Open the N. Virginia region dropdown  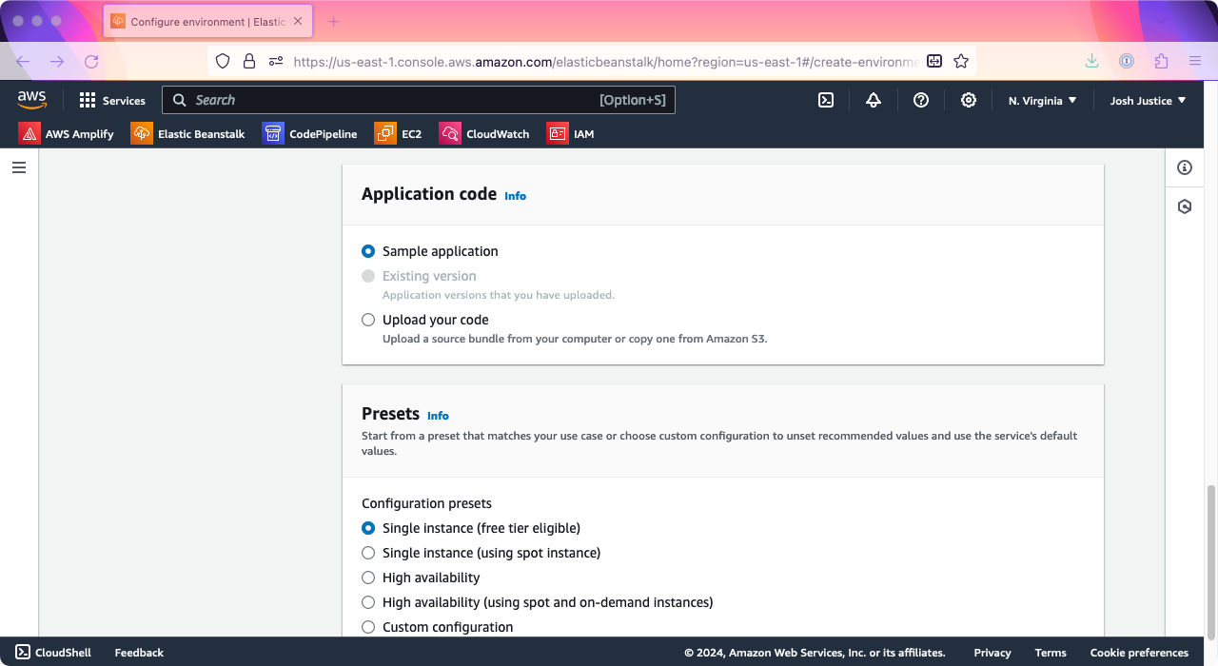(x=1043, y=100)
